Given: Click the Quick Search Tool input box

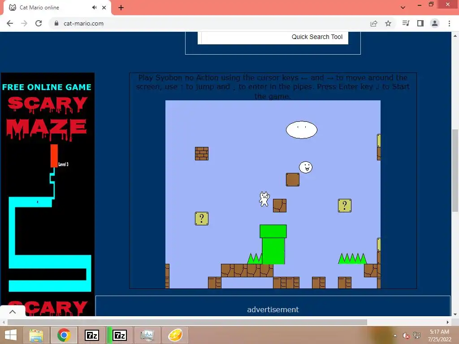Looking at the screenshot, I should 273,38.
